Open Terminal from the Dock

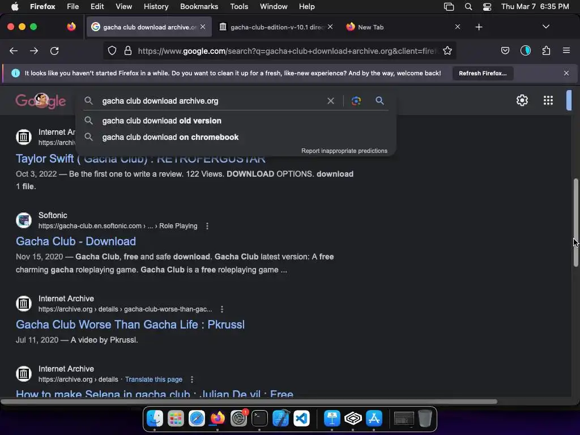coord(259,419)
